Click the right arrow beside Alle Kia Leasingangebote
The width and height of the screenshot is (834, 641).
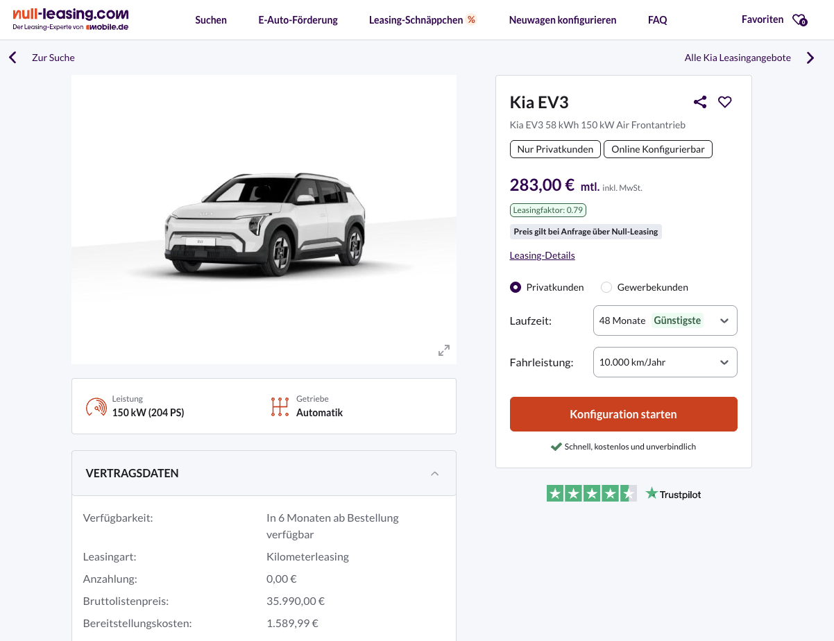coord(810,58)
